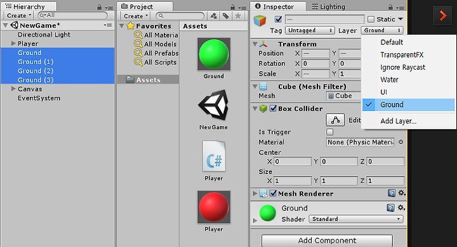Collapse the Box Collider component

(x=255, y=108)
